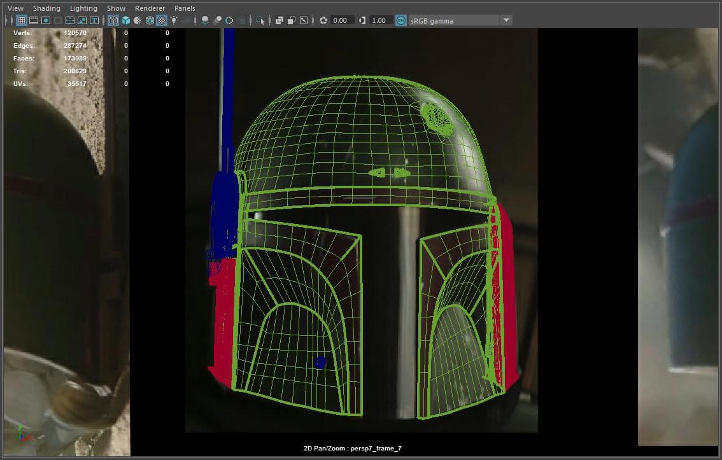722x460 pixels.
Task: Enable smooth shade all cube icon
Action: point(125,20)
